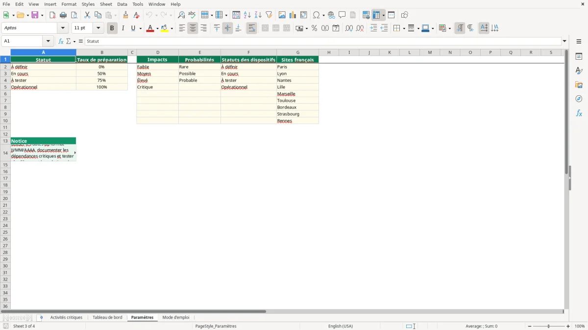Click English (USA) language in status bar

pyautogui.click(x=341, y=326)
